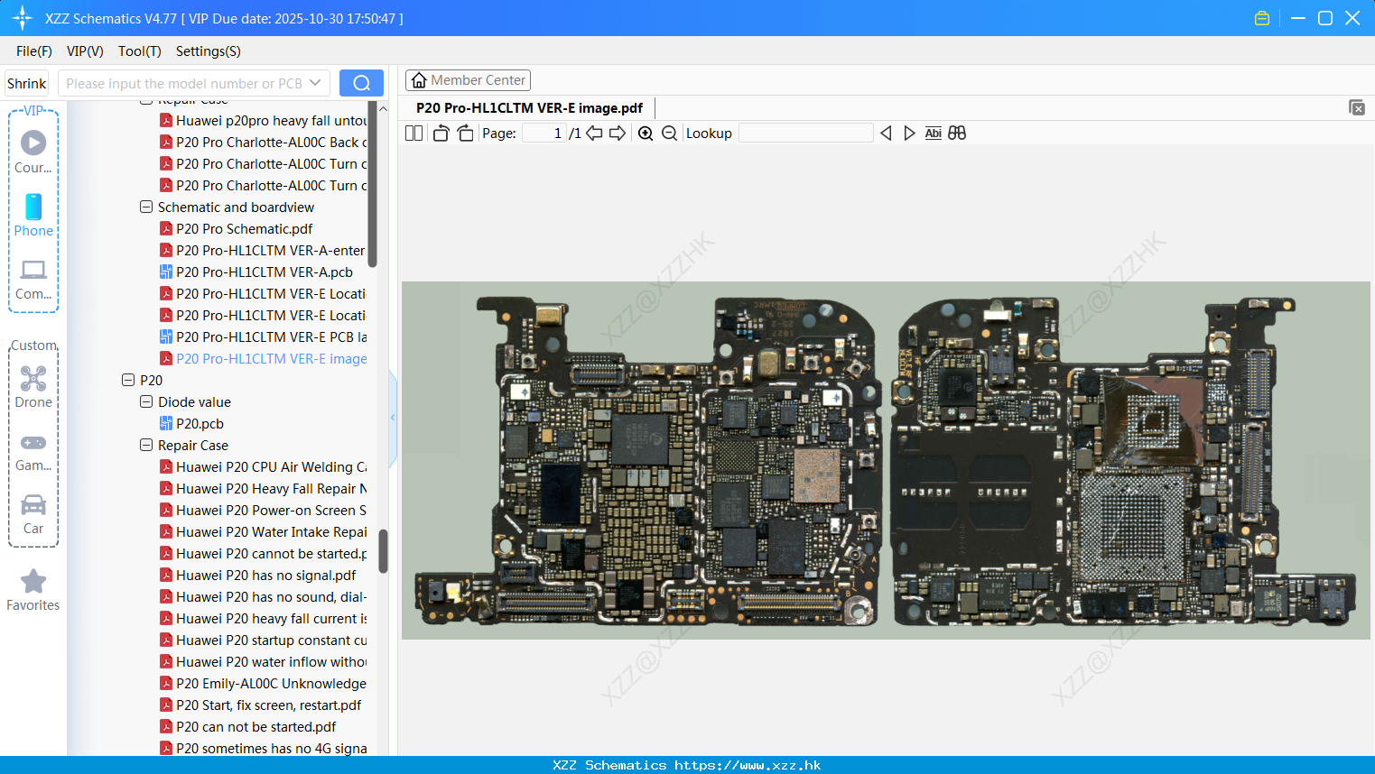Open P20 Start, fix screen, restart.pdf
Screen dimensions: 1375x774
click(x=260, y=705)
